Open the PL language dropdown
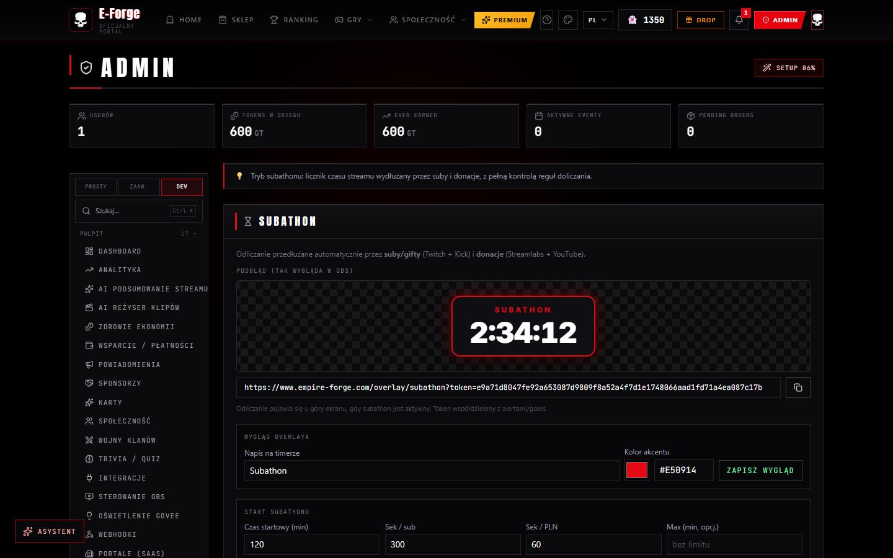 point(598,20)
